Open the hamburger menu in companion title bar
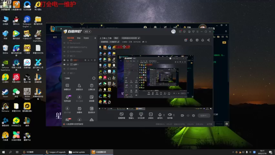 (x=197, y=32)
